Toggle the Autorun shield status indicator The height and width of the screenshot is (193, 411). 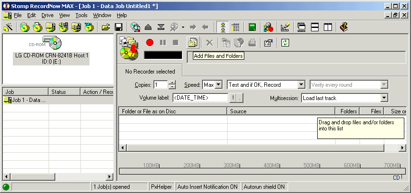(x=264, y=187)
